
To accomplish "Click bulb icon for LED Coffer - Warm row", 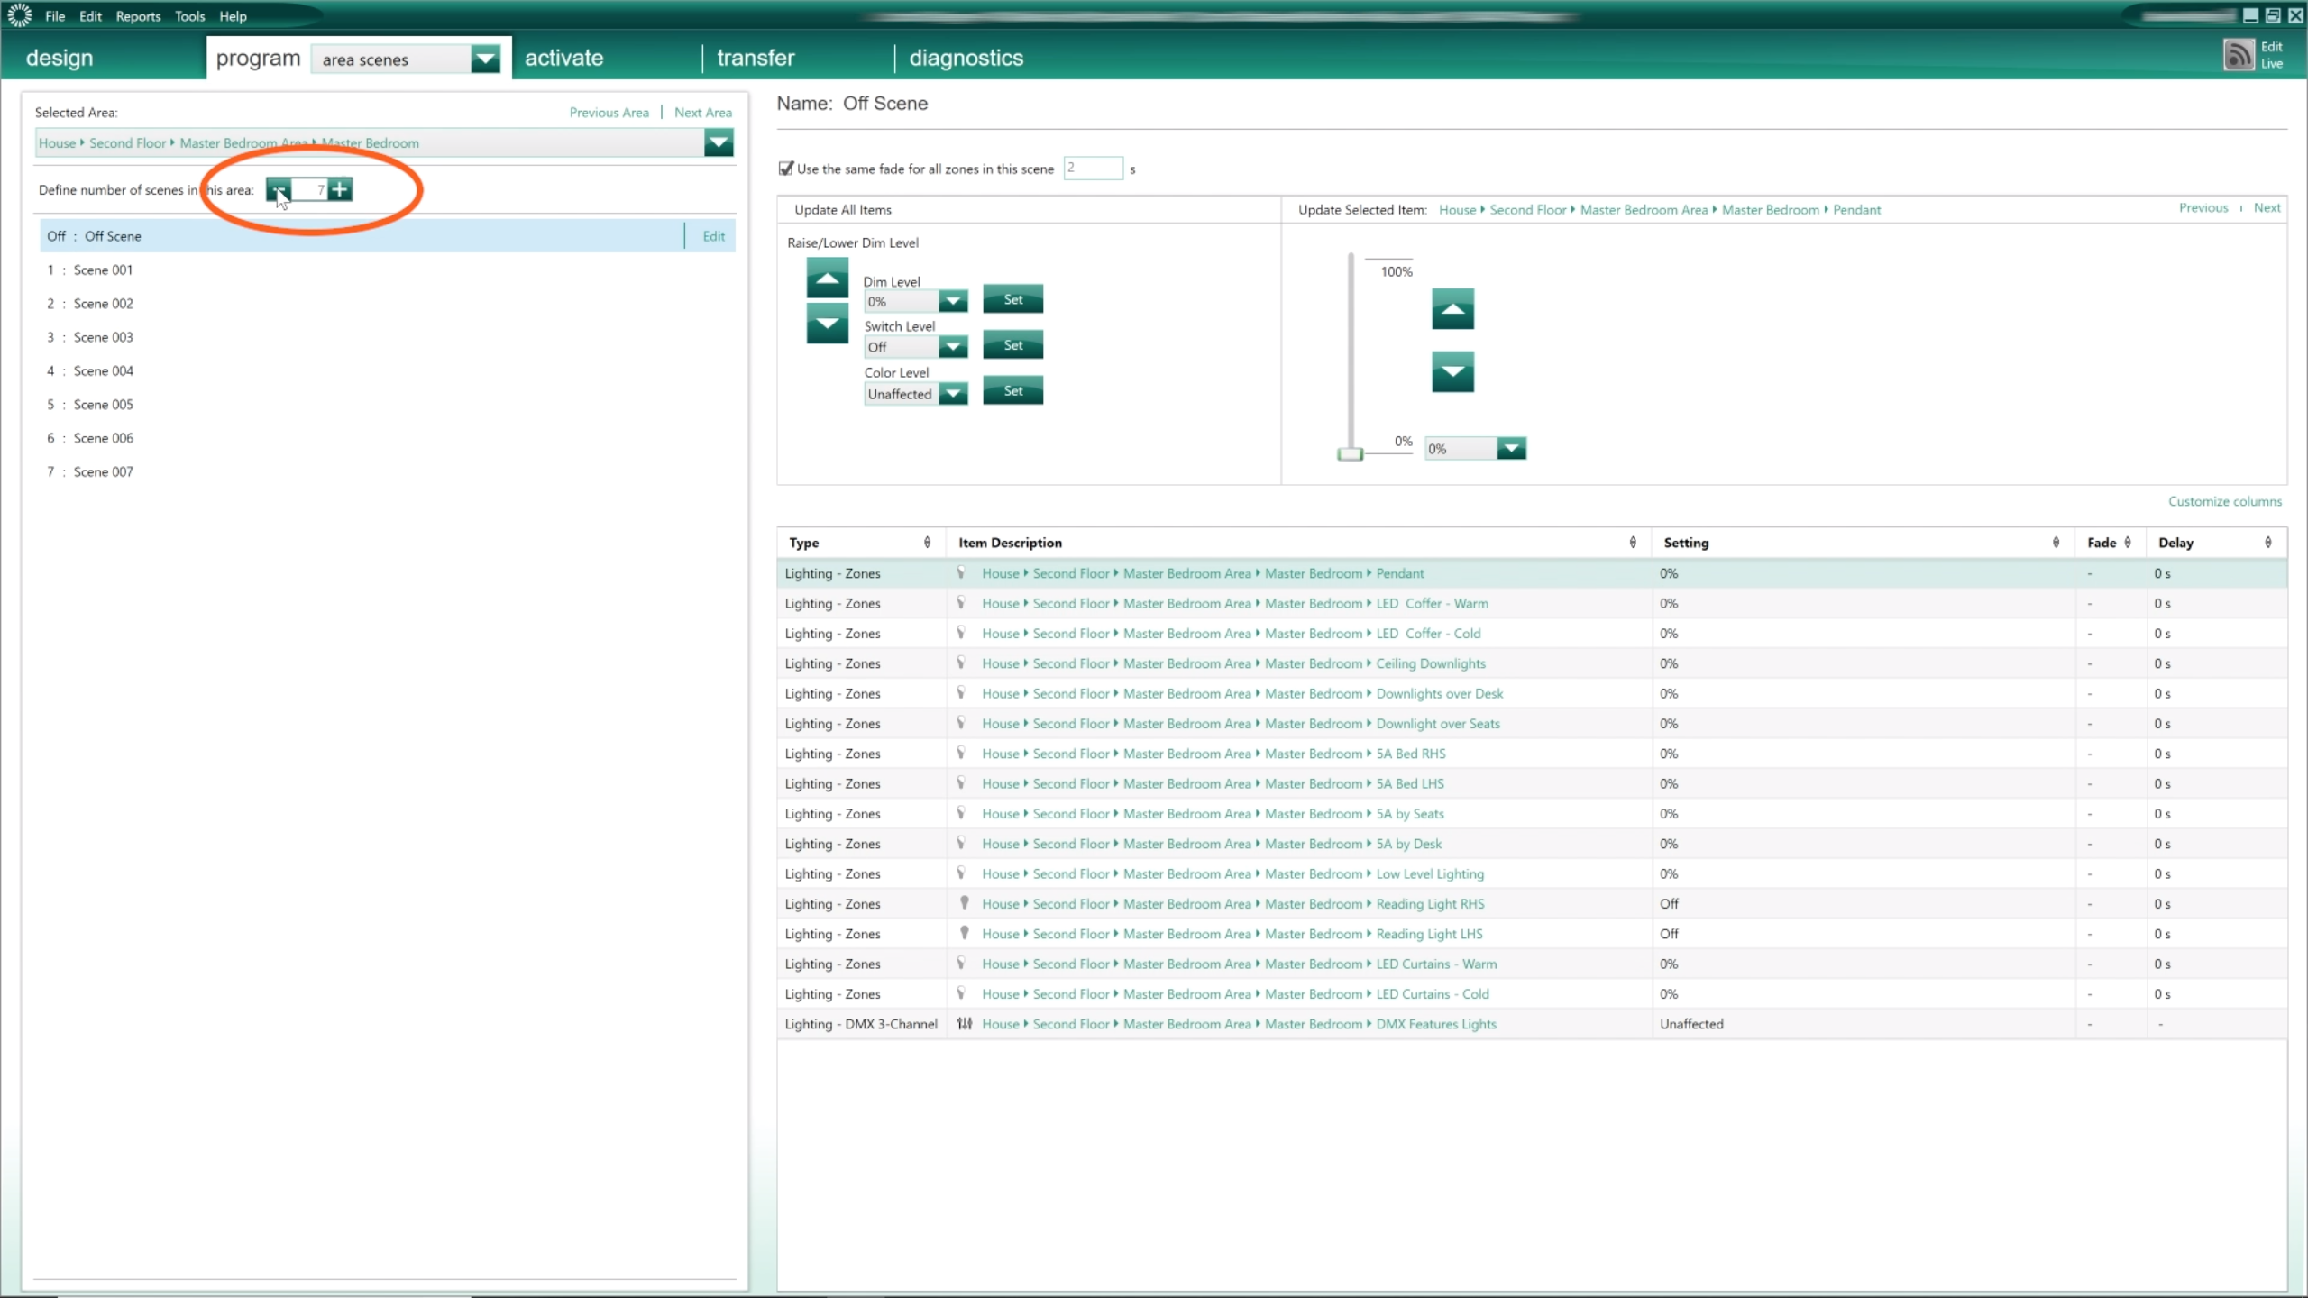I will click(x=962, y=602).
